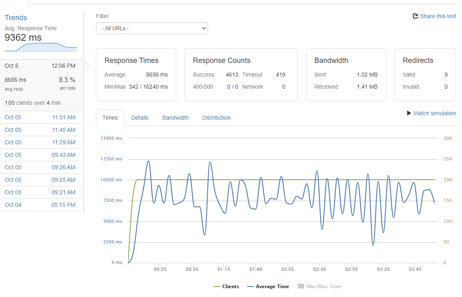The height and width of the screenshot is (297, 462).
Task: Open the Oct 05 09:43 AM test run
Action: click(x=42, y=155)
